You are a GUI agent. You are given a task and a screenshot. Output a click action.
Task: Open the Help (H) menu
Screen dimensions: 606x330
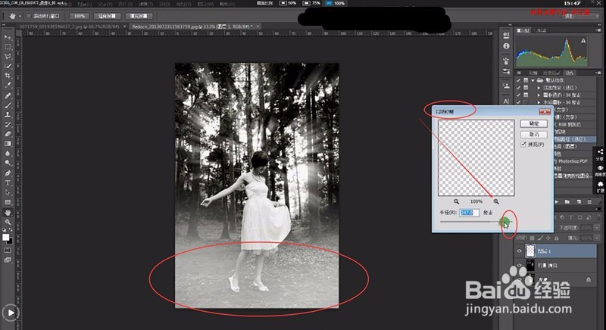tap(226, 5)
